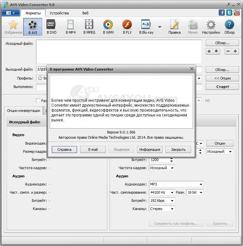Viewport: 243px width, 246px height.
Task: Open frame size Исходный dropdown
Action: [220, 151]
